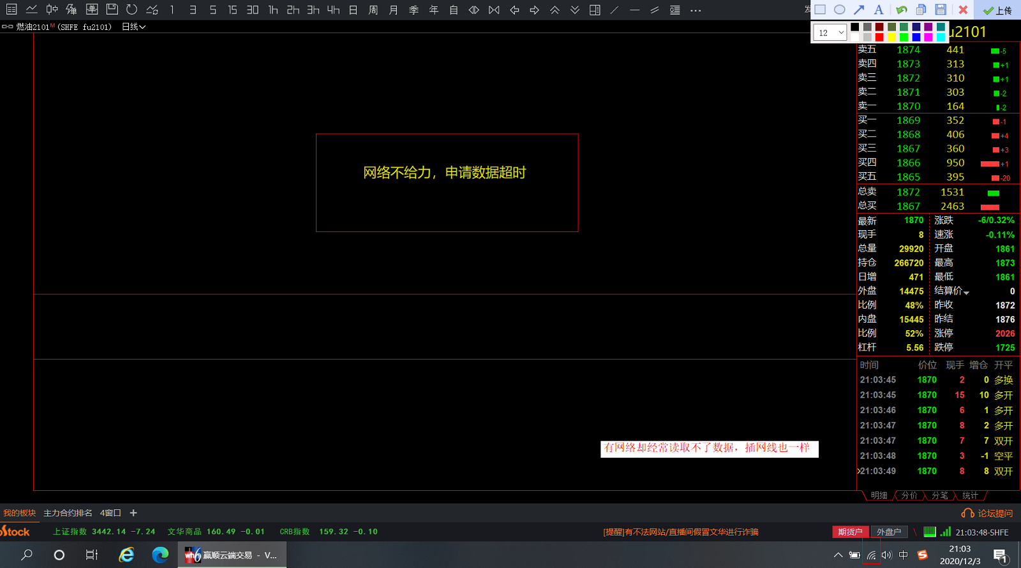This screenshot has height=568, width=1021.
Task: Expand the 日线 period dropdown
Action: coord(134,27)
